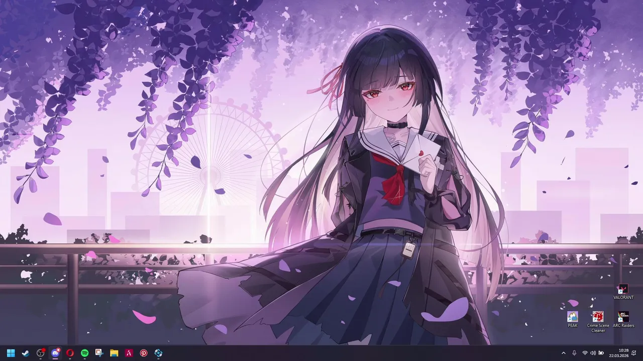Open the blue hexagon taskbar app
The width and height of the screenshot is (643, 361).
158,353
